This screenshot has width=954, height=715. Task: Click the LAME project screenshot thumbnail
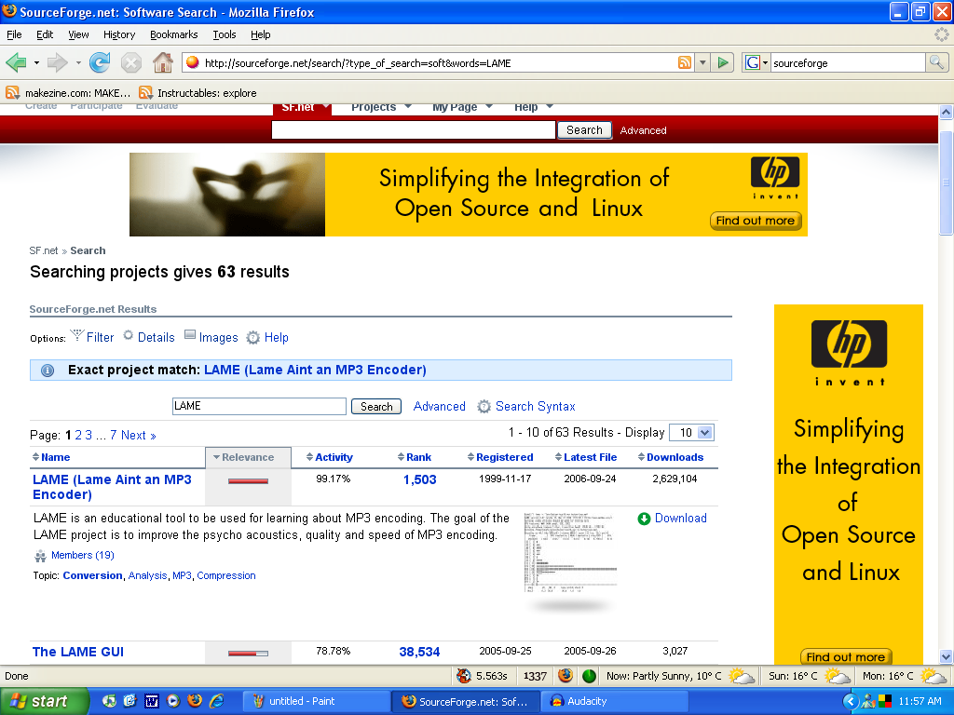570,553
